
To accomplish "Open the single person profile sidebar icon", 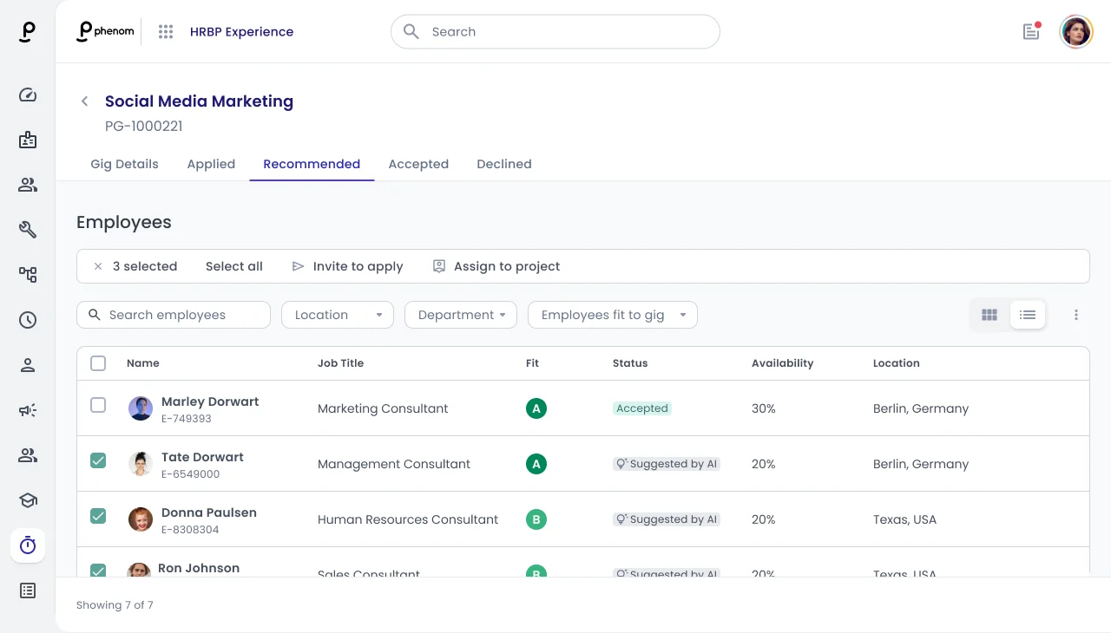I will (28, 365).
